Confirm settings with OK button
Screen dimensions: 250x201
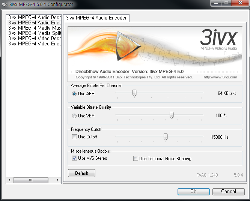(194, 192)
